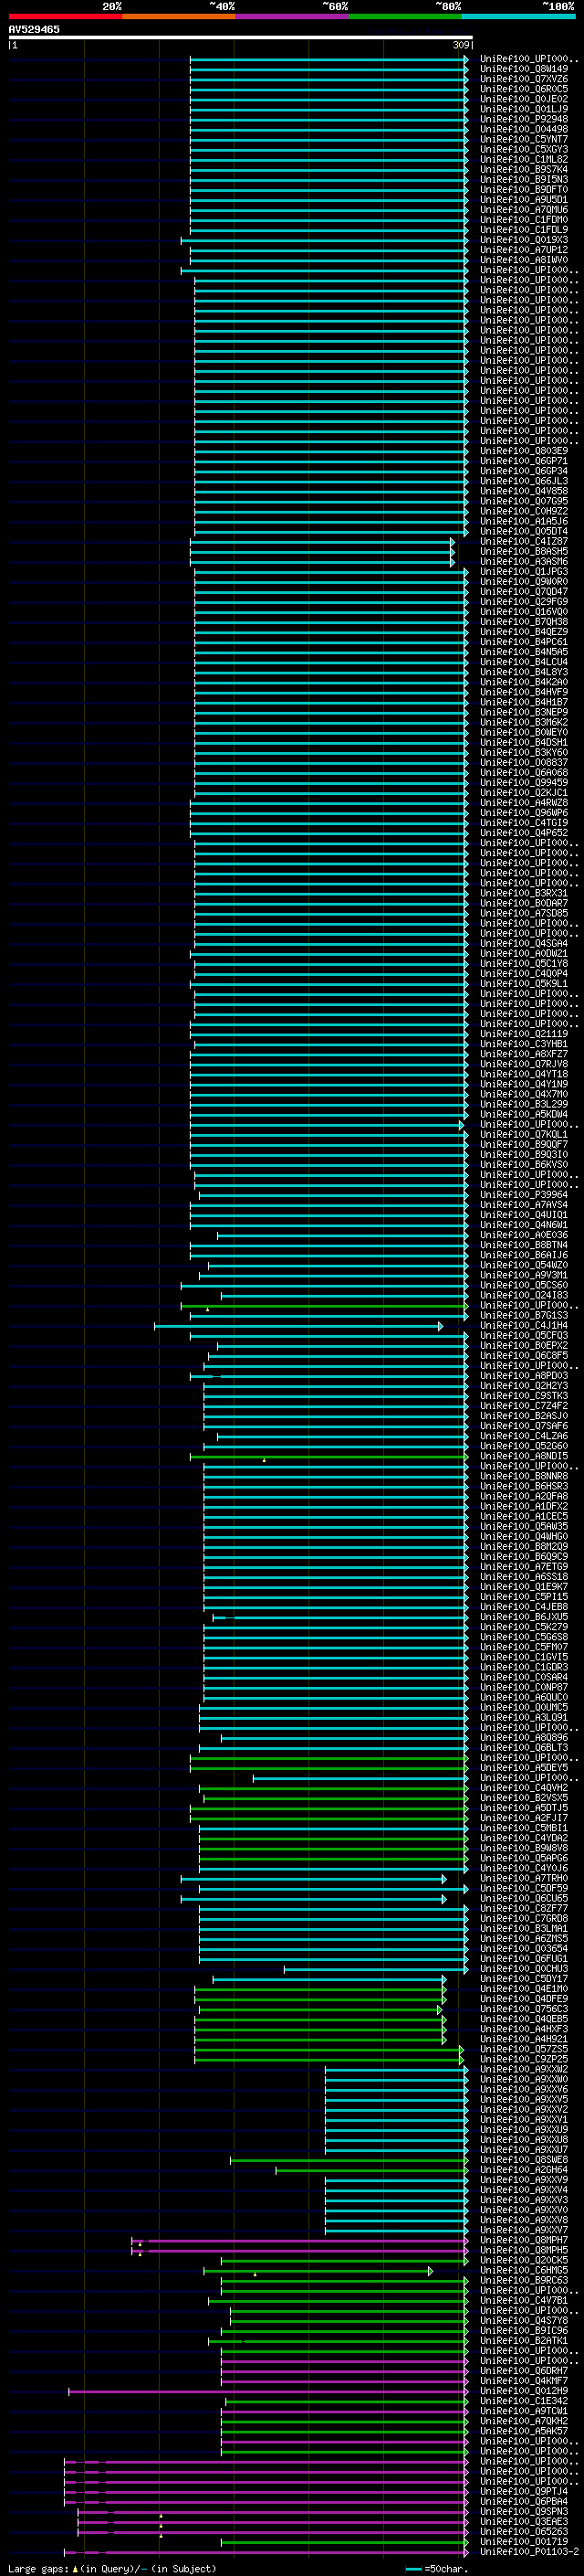Click label UniRef100_C4IZ87
Viewport: 584px width, 2576px height.
click(523, 541)
